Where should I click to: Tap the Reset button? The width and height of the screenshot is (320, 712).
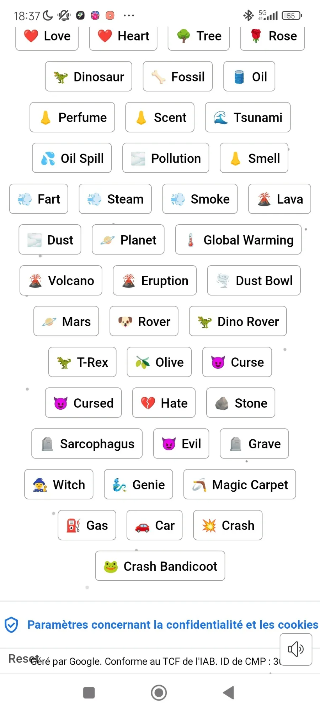pos(21,659)
